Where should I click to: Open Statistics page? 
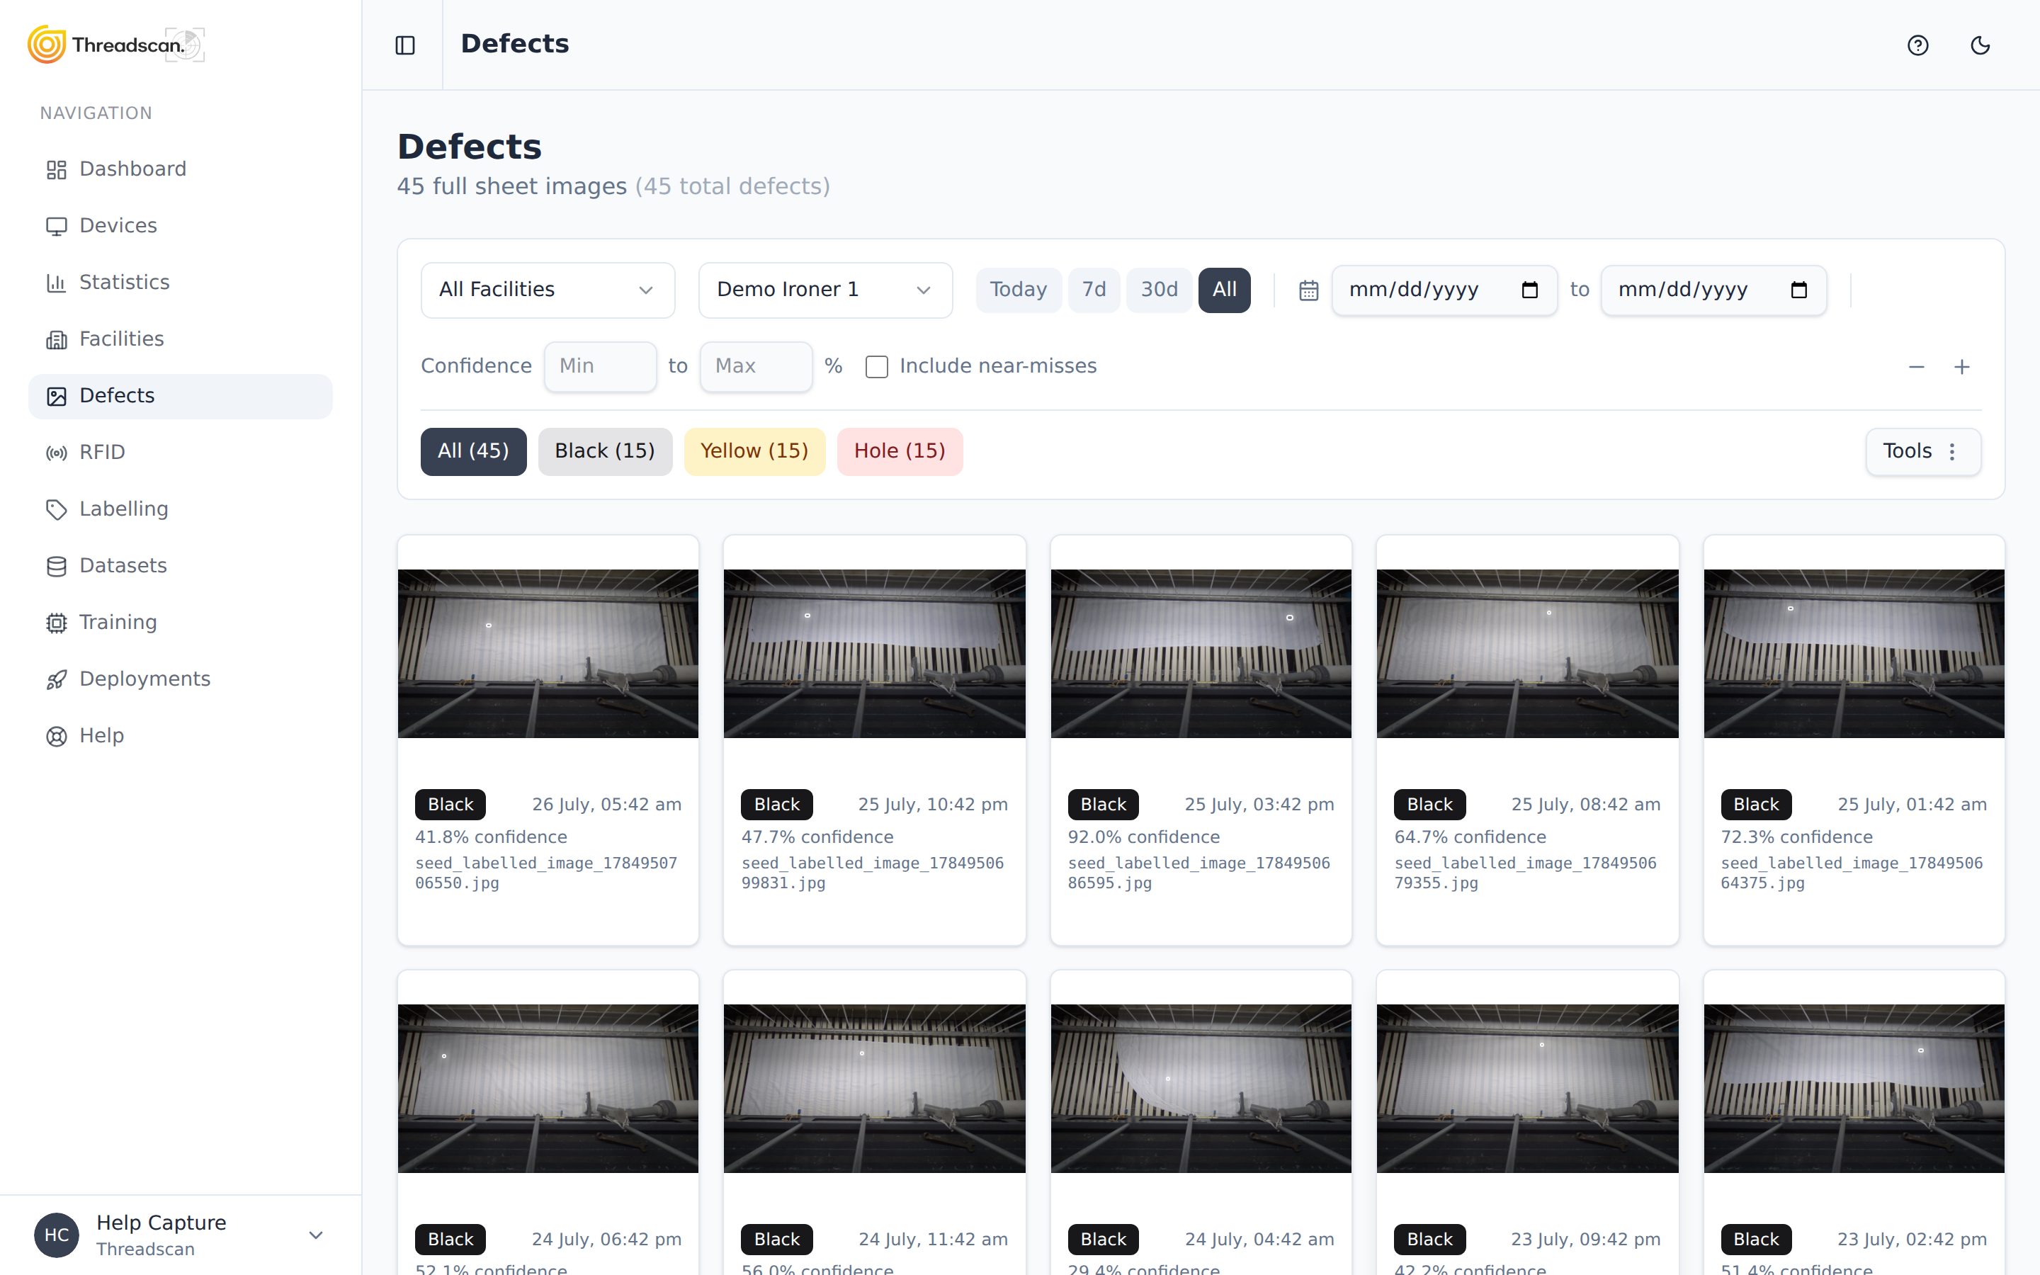click(181, 283)
